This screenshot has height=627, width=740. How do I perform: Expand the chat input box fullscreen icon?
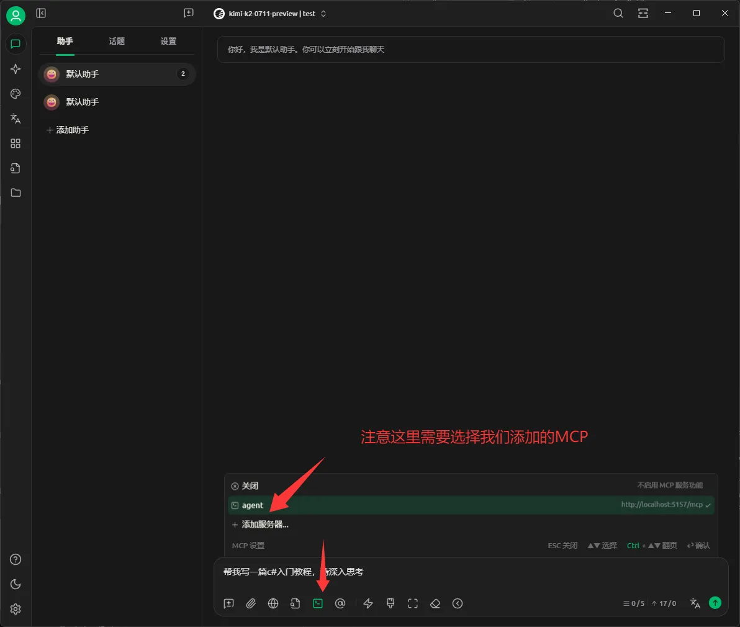(413, 603)
